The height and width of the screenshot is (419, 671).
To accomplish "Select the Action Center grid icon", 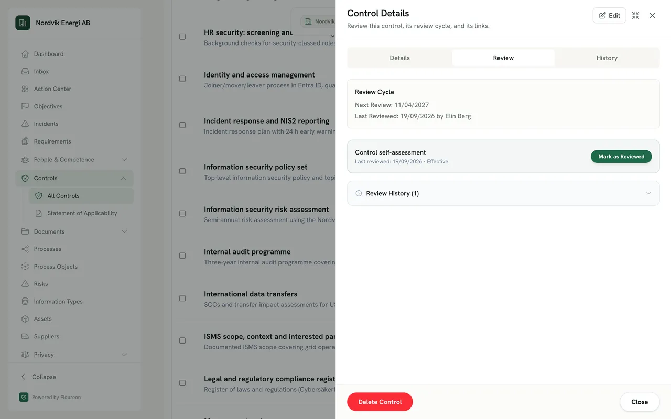I will [x=25, y=89].
